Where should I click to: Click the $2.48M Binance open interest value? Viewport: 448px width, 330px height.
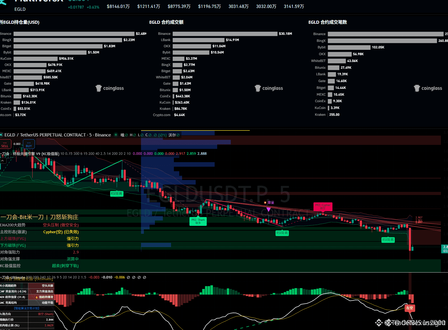tap(141, 34)
